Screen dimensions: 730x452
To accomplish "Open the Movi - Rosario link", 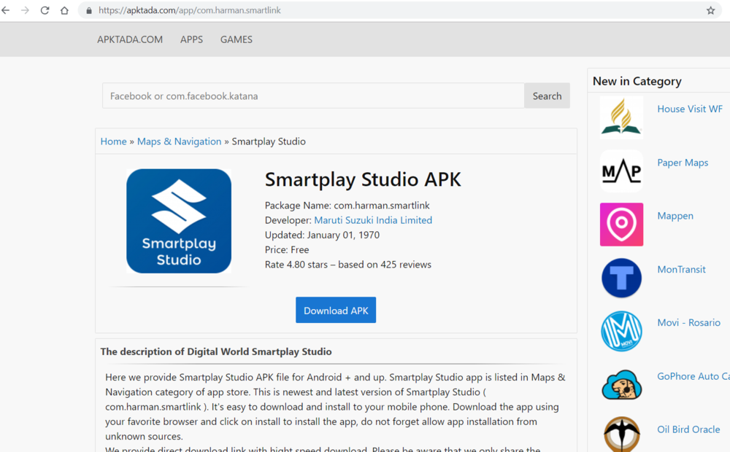I will click(688, 323).
